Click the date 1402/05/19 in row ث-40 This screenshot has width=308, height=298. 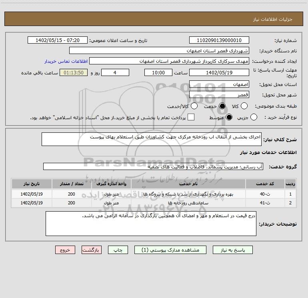32,194
